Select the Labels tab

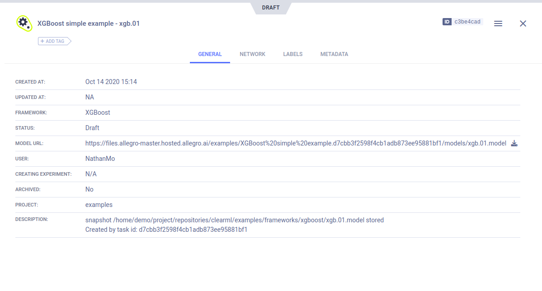(293, 54)
